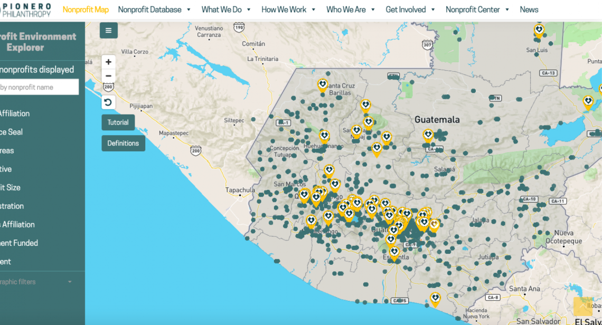The image size is (602, 325).
Task: Click the 'Nueva Ocotepeque' label
Action: pyautogui.click(x=563, y=237)
